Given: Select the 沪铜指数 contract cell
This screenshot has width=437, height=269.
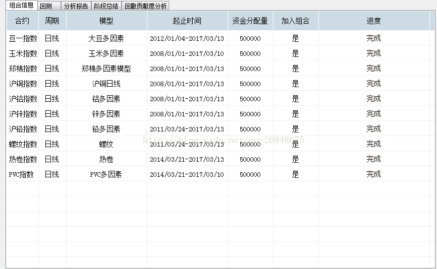Looking at the screenshot, I should pyautogui.click(x=23, y=84).
